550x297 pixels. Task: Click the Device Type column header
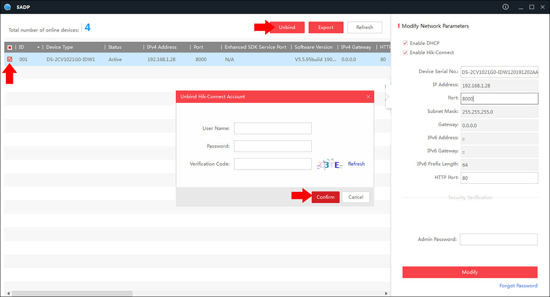(x=60, y=47)
